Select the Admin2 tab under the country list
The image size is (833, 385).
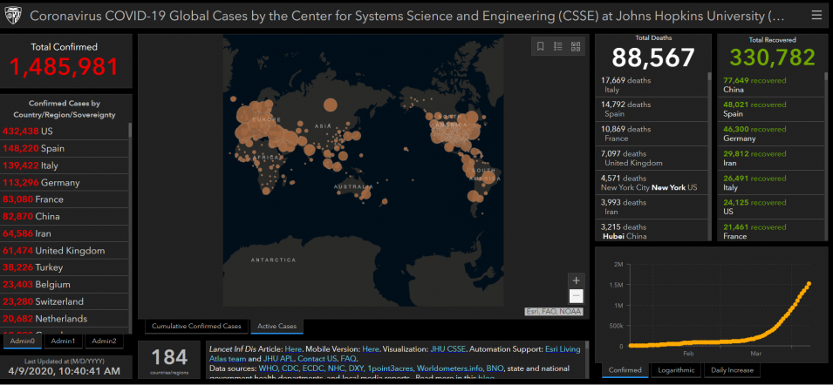click(104, 341)
